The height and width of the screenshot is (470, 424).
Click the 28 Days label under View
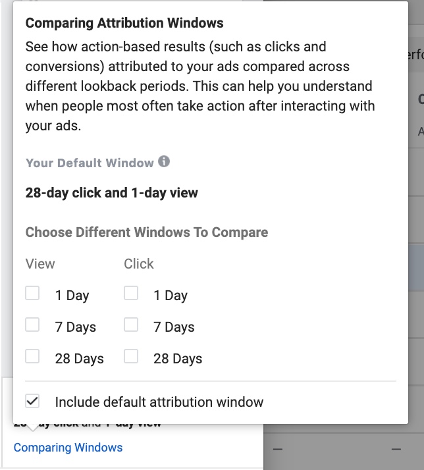[x=80, y=359]
